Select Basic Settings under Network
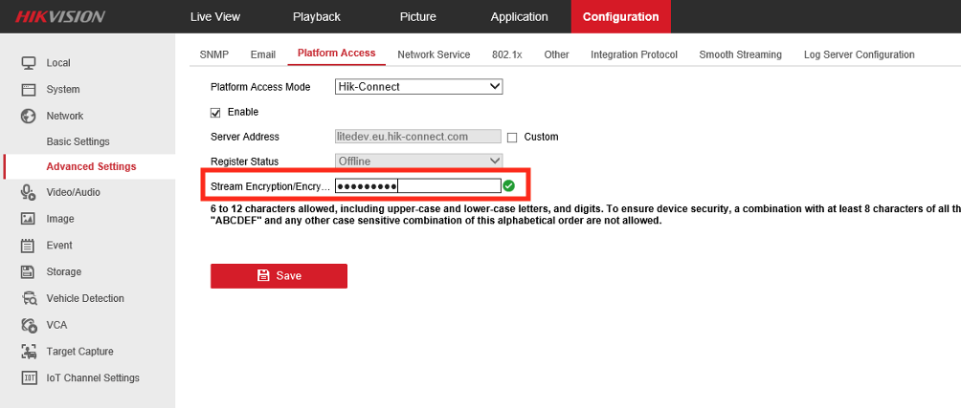961x409 pixels. pyautogui.click(x=78, y=141)
